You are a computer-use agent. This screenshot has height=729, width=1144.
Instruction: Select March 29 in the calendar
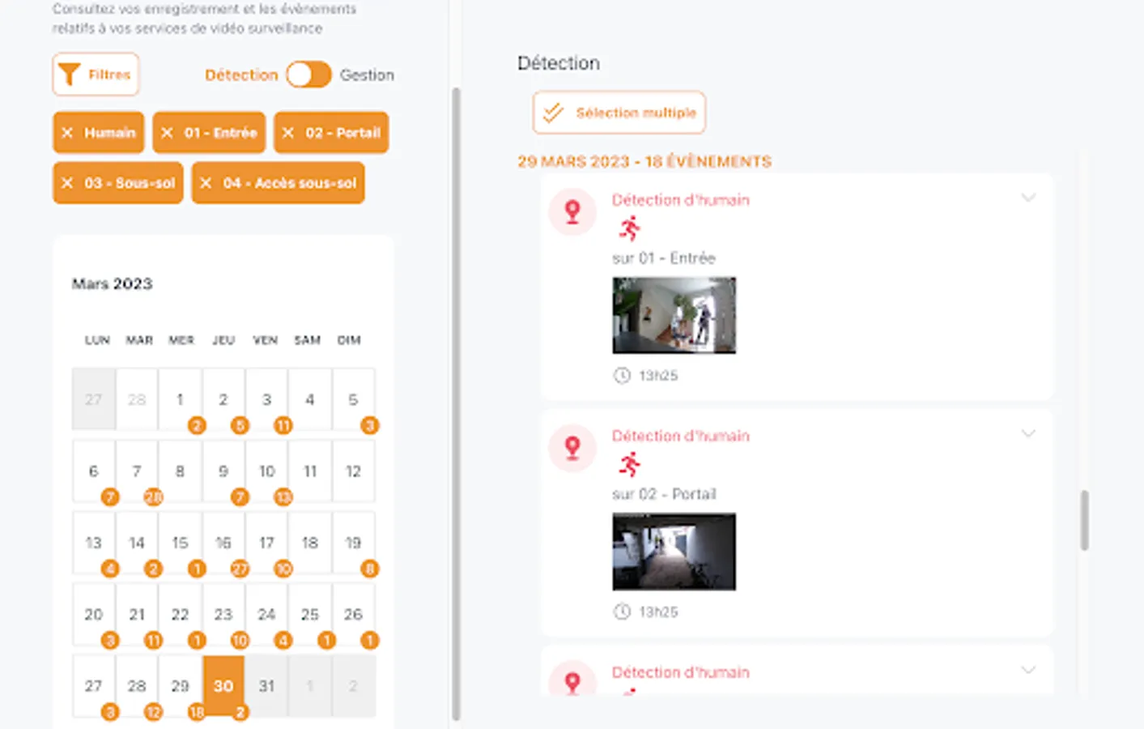tap(181, 686)
